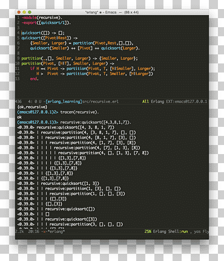Click the "end." keyword on line 13

pos(34,79)
